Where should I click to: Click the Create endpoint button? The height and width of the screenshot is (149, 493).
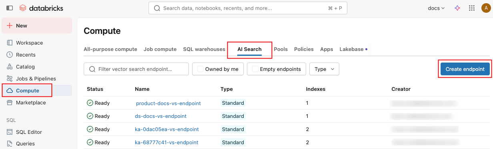(465, 69)
